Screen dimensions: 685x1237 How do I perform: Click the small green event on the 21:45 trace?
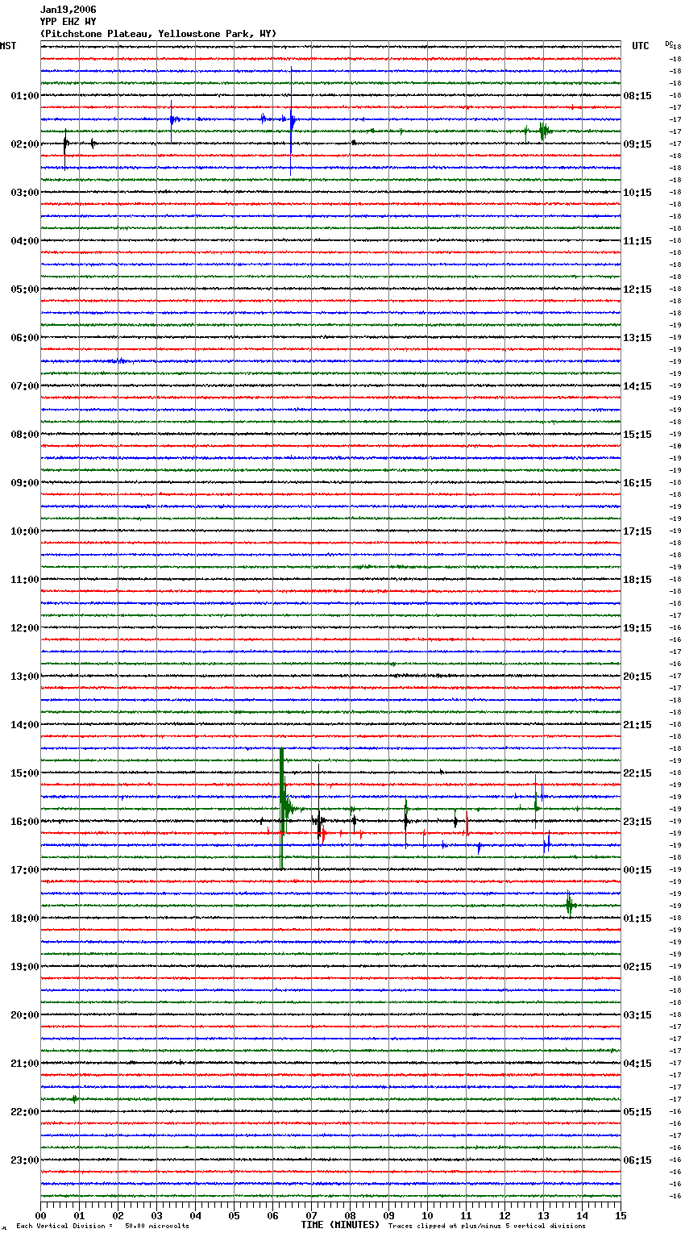point(74,1098)
